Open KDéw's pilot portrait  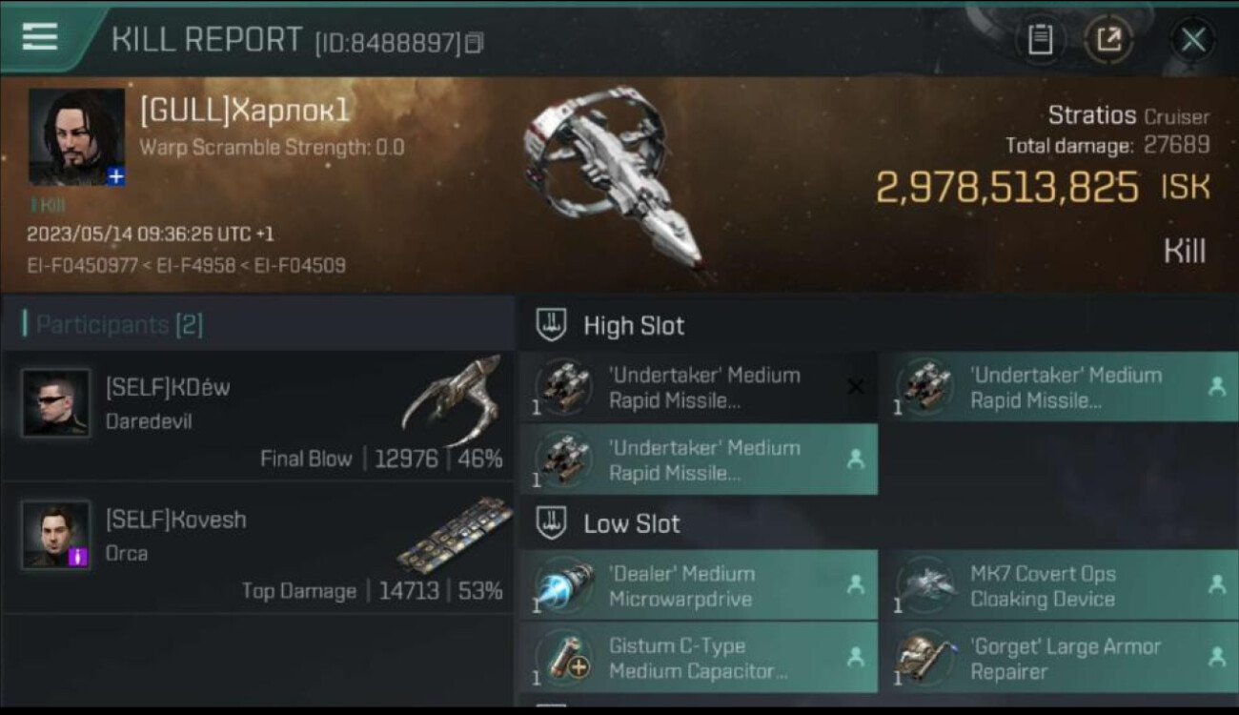coord(56,403)
